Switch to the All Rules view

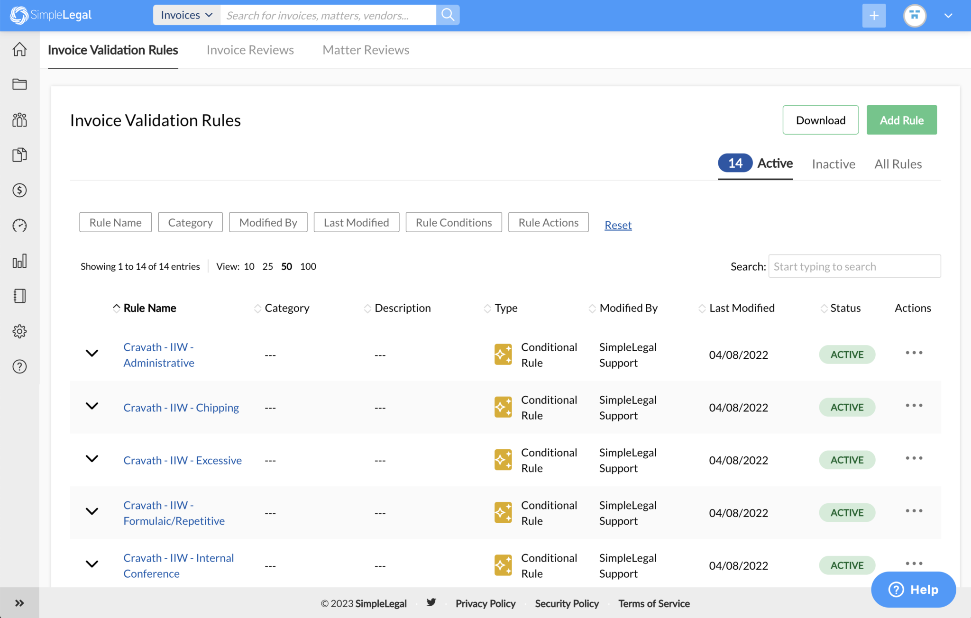898,164
